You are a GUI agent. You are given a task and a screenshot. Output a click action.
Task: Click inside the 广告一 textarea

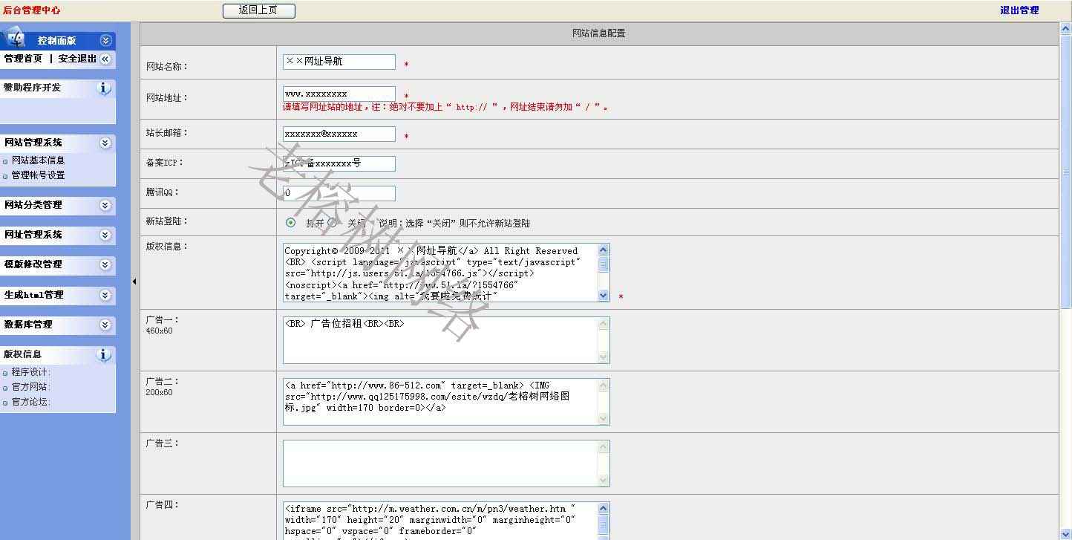pyautogui.click(x=446, y=340)
